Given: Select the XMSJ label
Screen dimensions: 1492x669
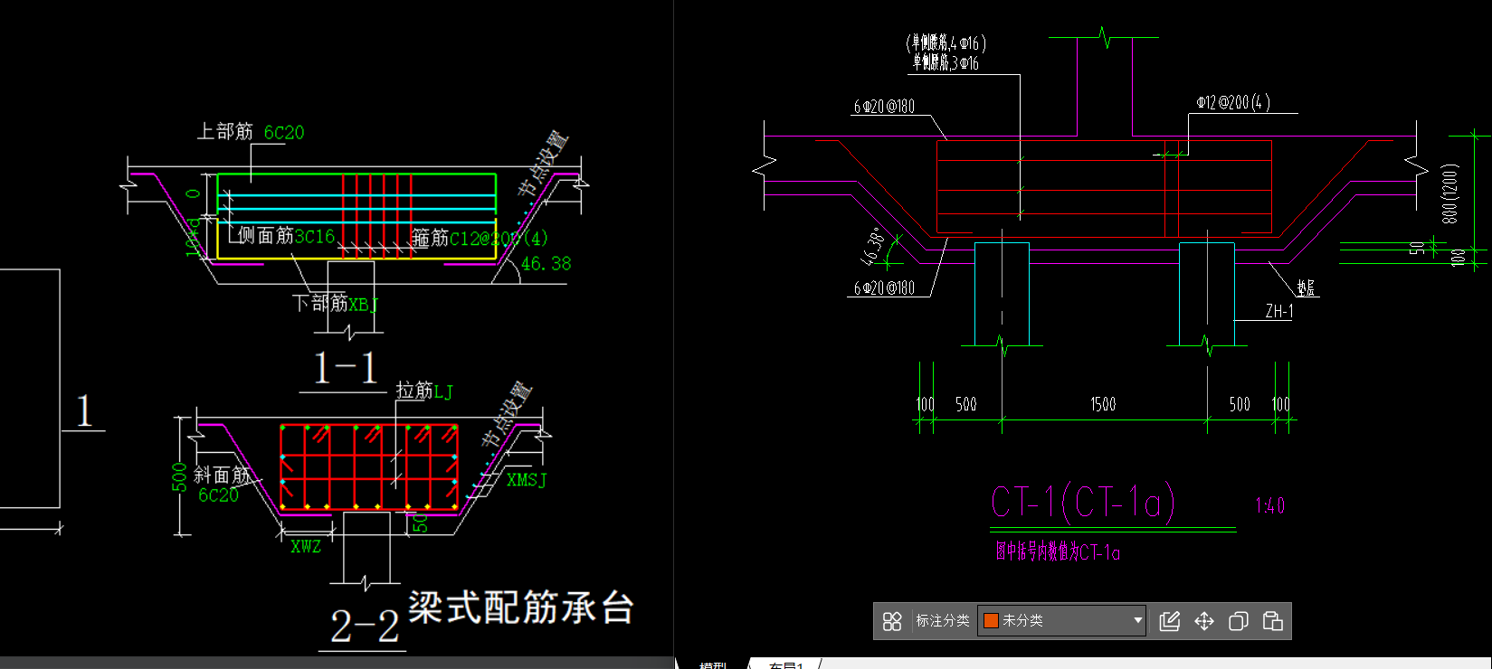Looking at the screenshot, I should (526, 480).
